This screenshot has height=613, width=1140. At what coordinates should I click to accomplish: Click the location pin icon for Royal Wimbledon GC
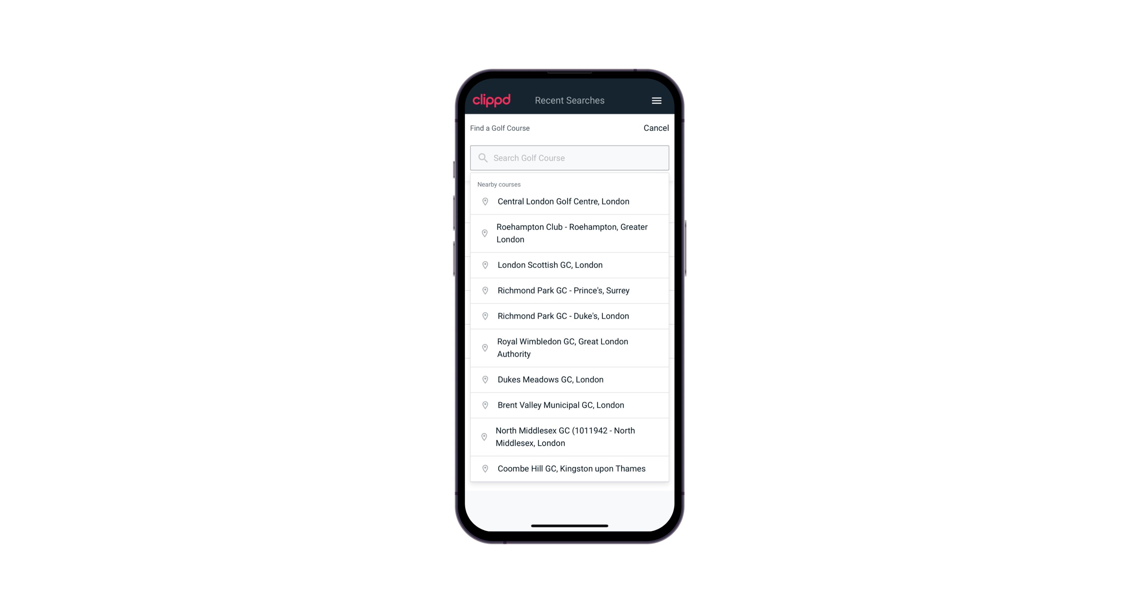pyautogui.click(x=484, y=347)
